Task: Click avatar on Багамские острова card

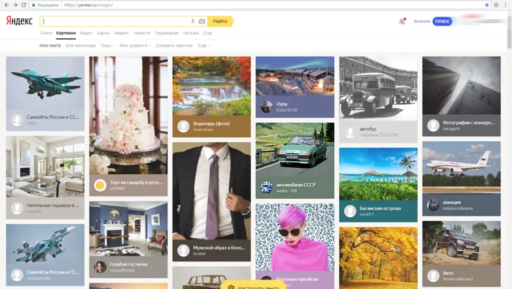Action: [350, 211]
